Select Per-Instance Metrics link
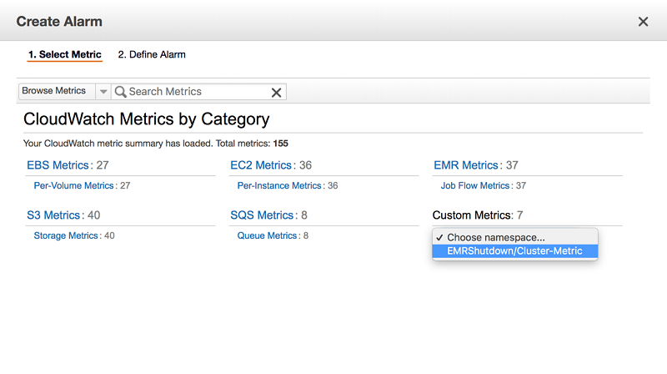Screen dimensions: 667x374 click(278, 185)
